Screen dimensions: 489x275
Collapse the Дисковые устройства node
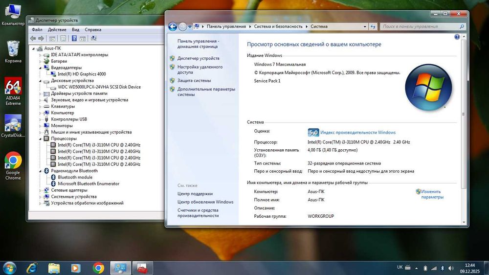click(x=40, y=81)
